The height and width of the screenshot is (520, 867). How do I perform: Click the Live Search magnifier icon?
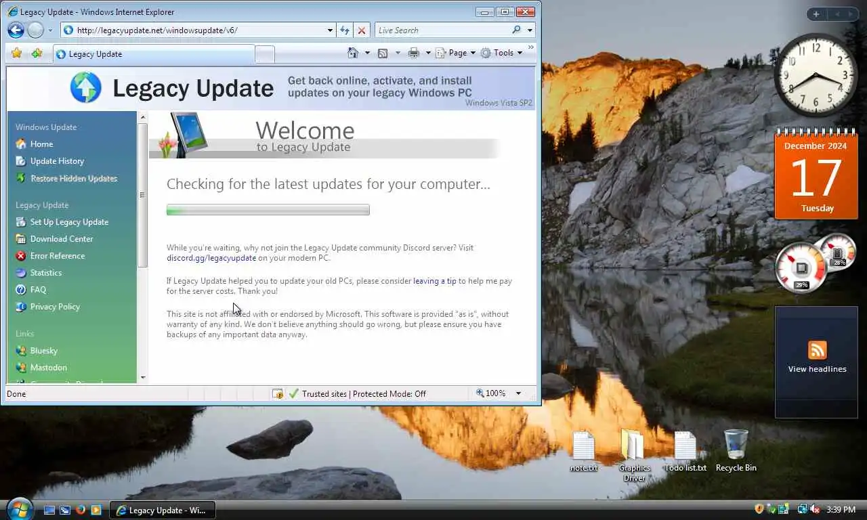[517, 30]
